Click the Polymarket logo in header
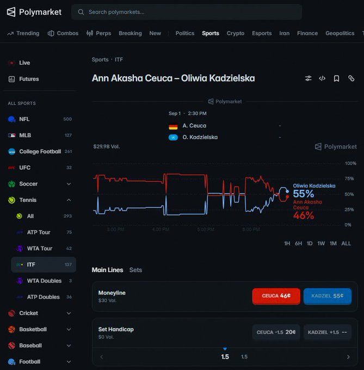This screenshot has height=370, width=364. (34, 12)
